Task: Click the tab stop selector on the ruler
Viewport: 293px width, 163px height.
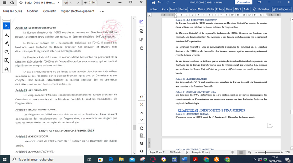Action: (x=150, y=15)
